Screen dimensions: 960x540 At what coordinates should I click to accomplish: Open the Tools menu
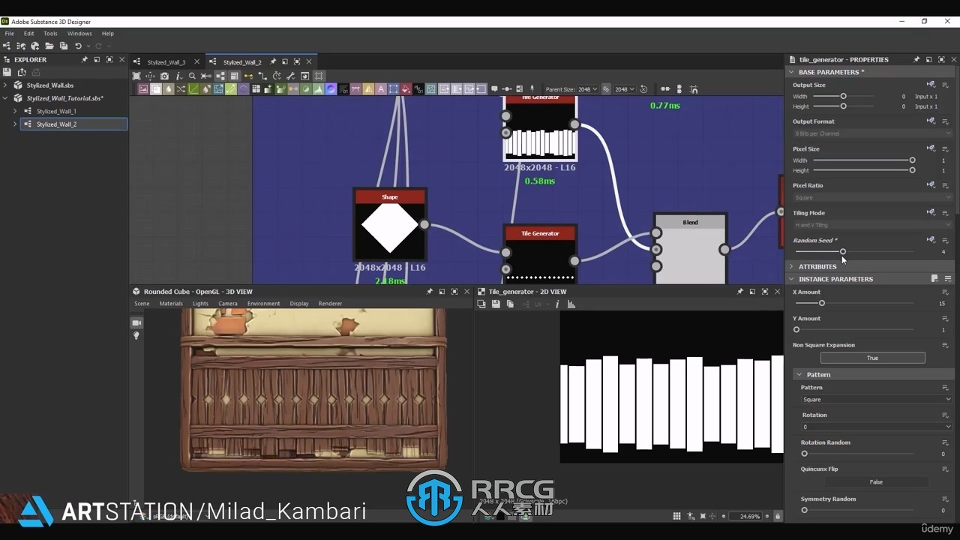pos(50,33)
